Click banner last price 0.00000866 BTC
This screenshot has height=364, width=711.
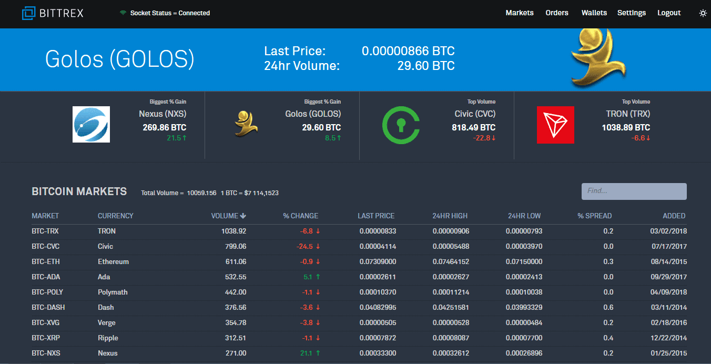click(408, 51)
